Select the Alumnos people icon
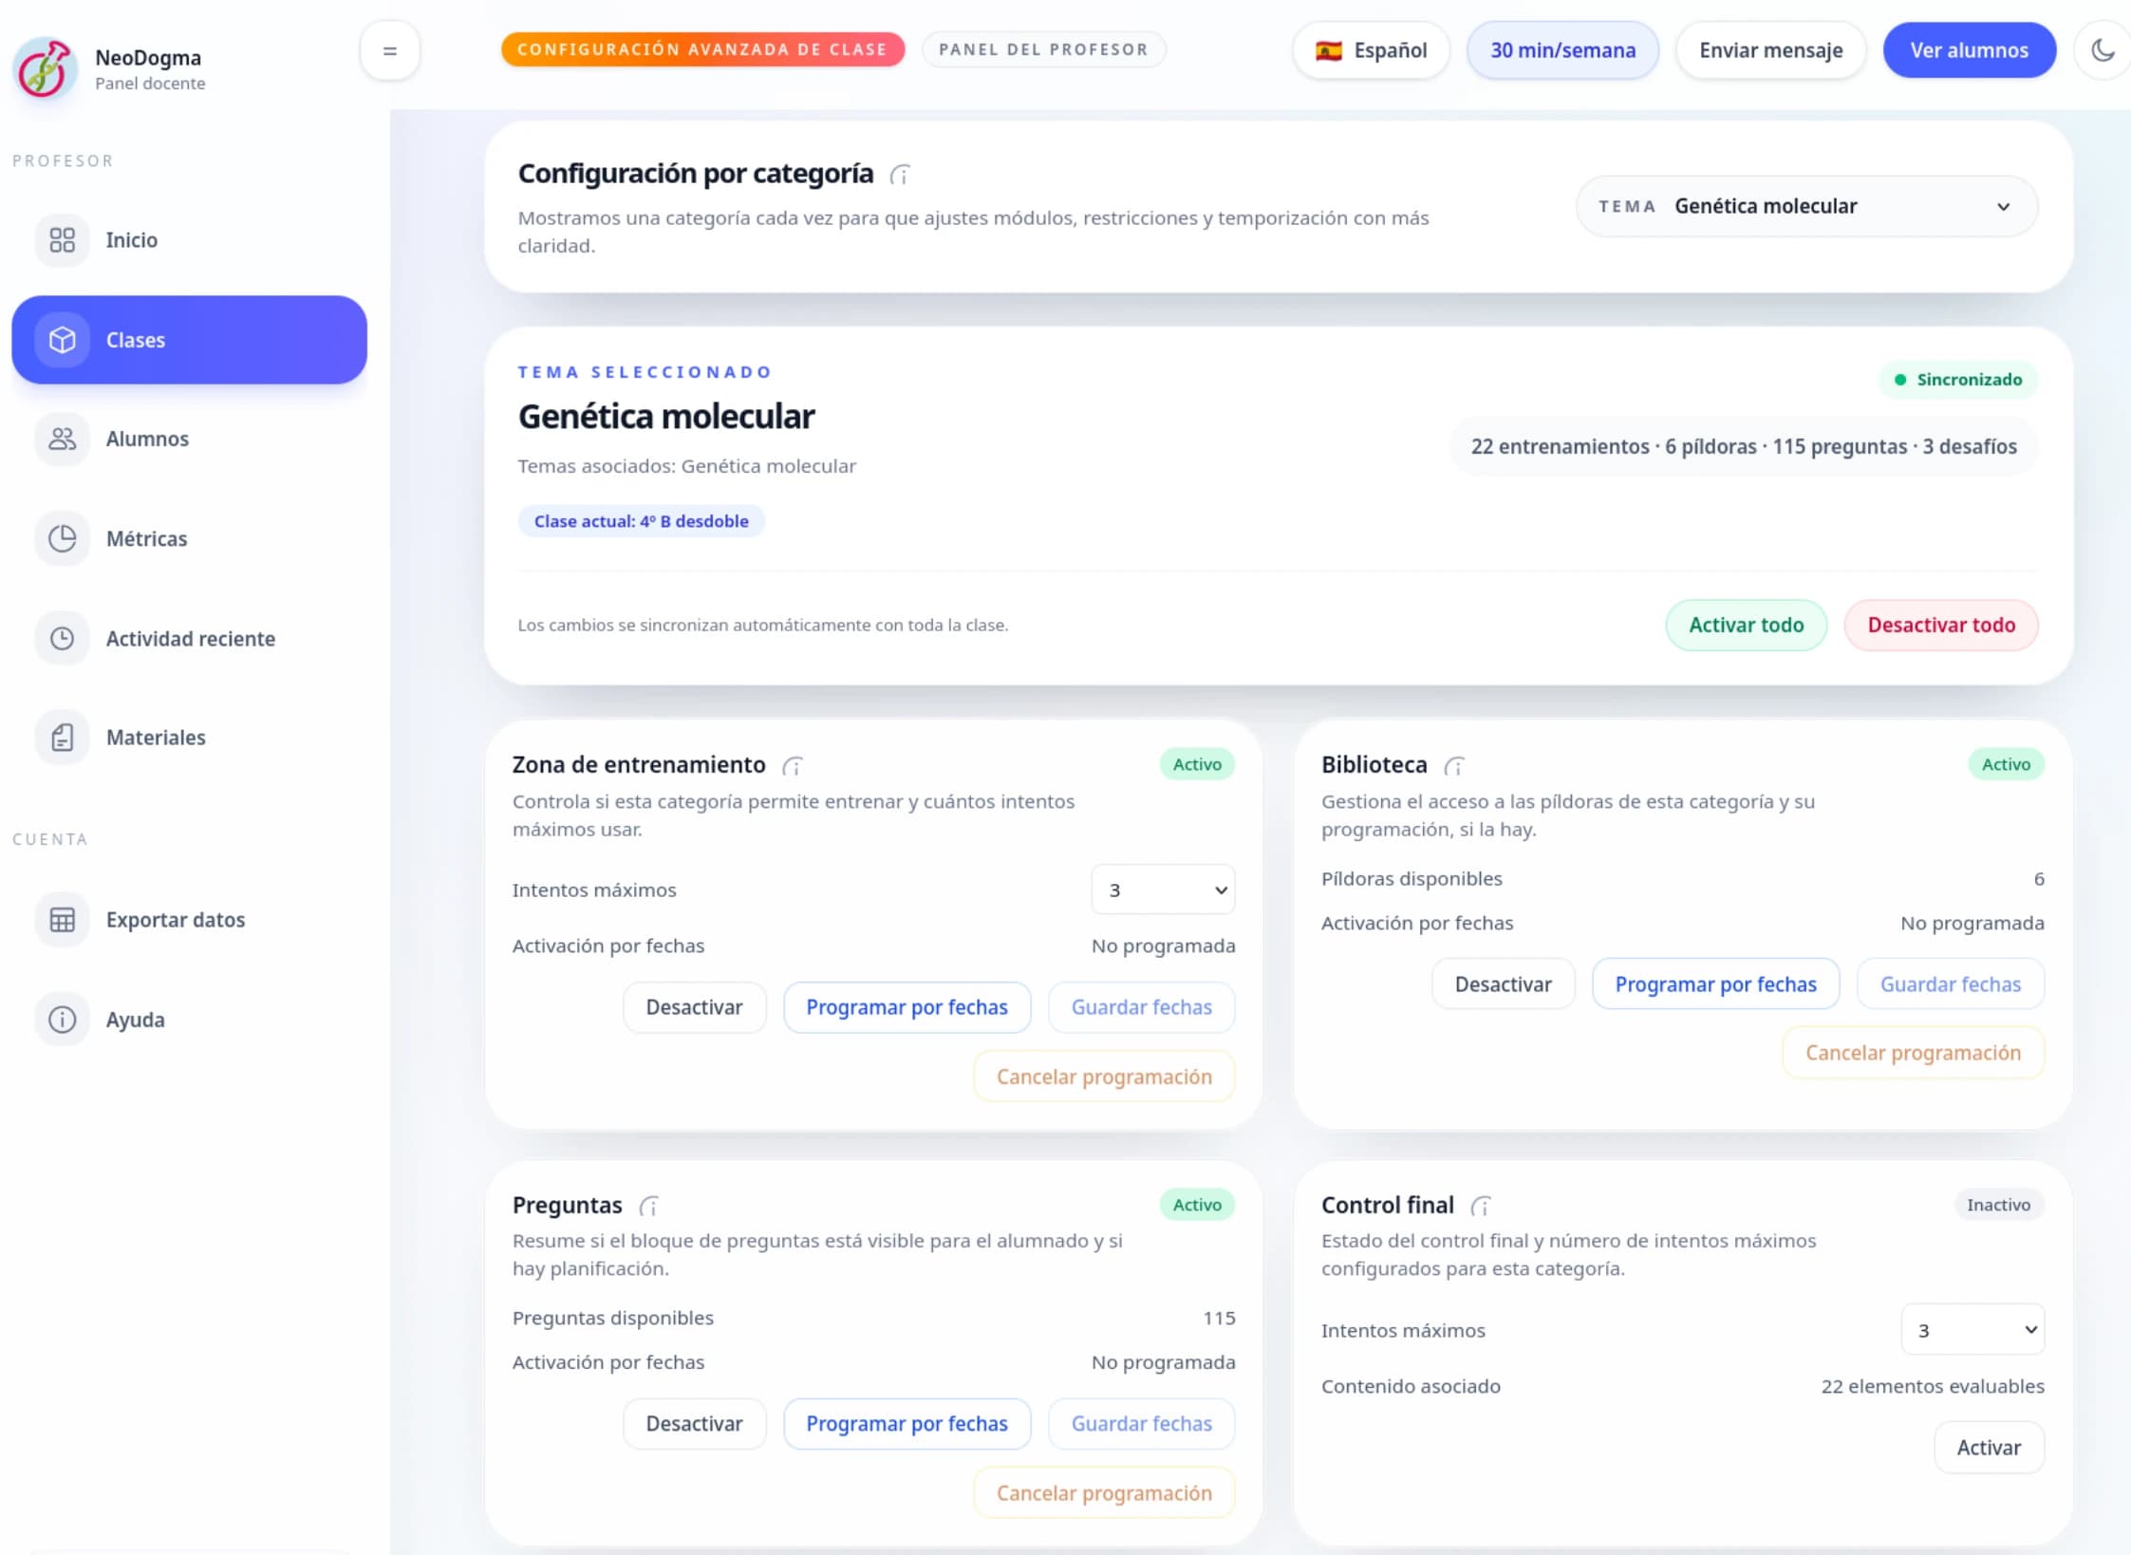The height and width of the screenshot is (1555, 2131). pos(62,439)
